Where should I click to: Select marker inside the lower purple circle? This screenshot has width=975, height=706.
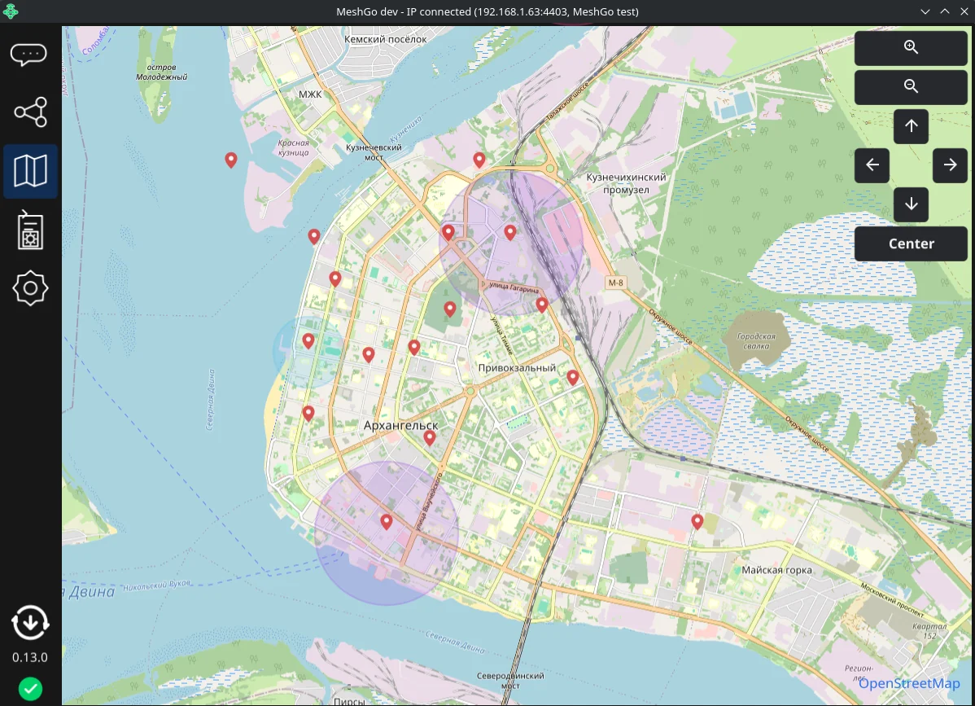(386, 522)
